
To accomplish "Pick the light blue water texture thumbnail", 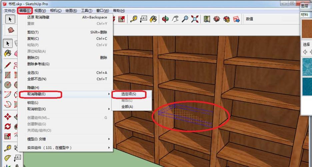I will click(307, 67).
